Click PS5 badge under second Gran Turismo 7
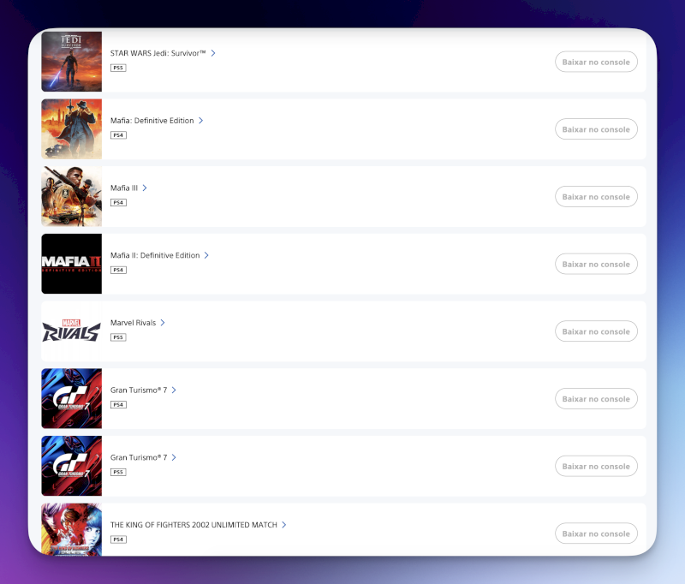 point(118,472)
